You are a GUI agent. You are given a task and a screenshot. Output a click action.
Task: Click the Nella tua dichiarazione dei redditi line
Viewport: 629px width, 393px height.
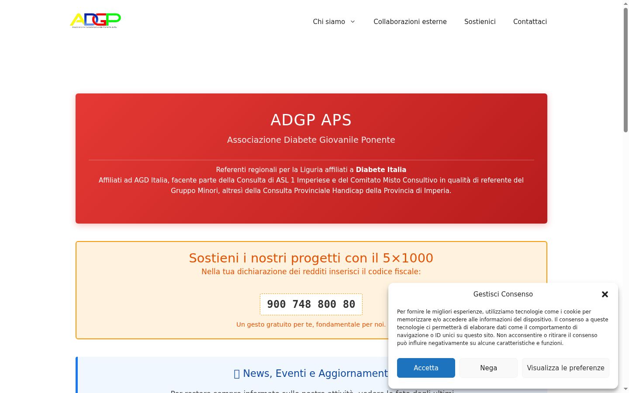pos(311,272)
